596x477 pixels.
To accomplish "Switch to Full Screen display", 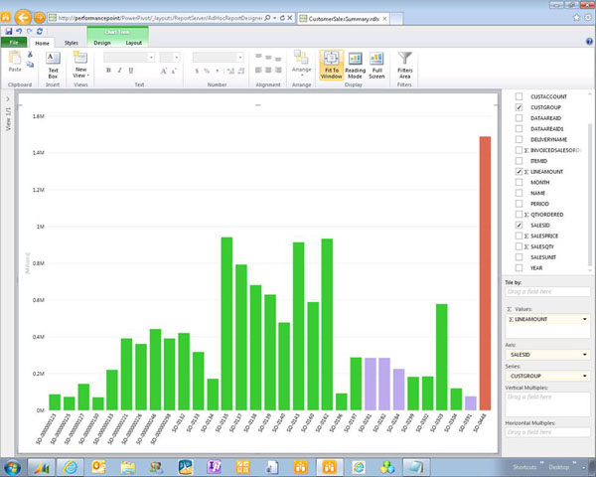I will coord(376,65).
